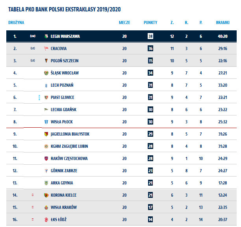Click the Legia Warszawa club crest
The width and height of the screenshot is (241, 227).
(x=46, y=36)
